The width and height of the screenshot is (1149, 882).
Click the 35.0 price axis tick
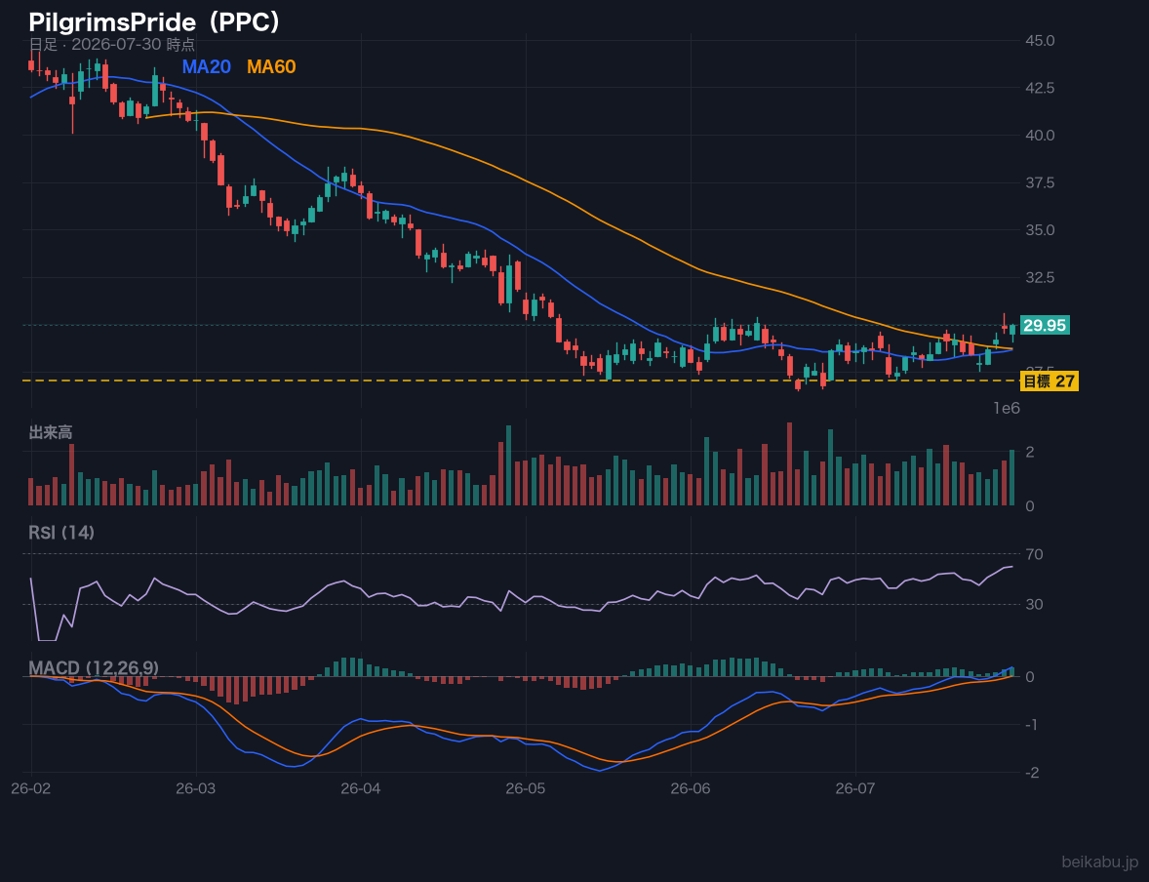click(1039, 230)
